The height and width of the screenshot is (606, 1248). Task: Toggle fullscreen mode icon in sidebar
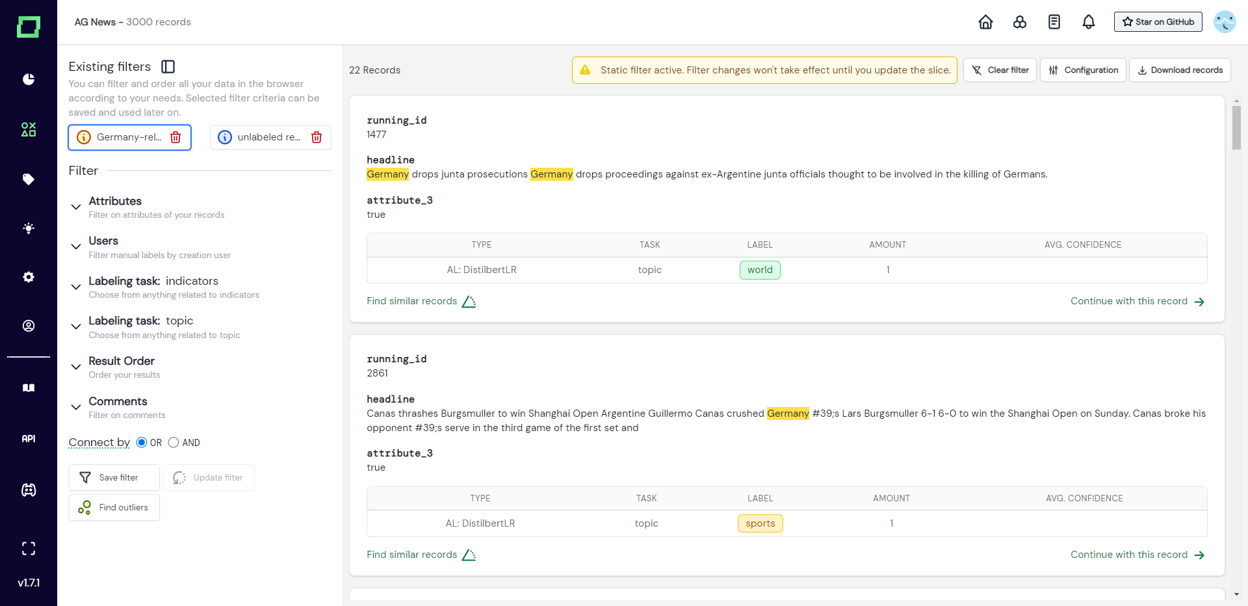click(29, 549)
